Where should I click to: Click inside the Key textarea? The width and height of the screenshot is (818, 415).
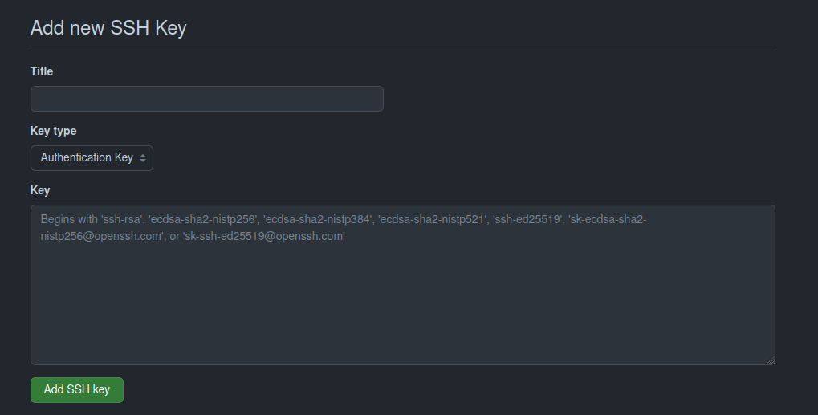click(403, 285)
